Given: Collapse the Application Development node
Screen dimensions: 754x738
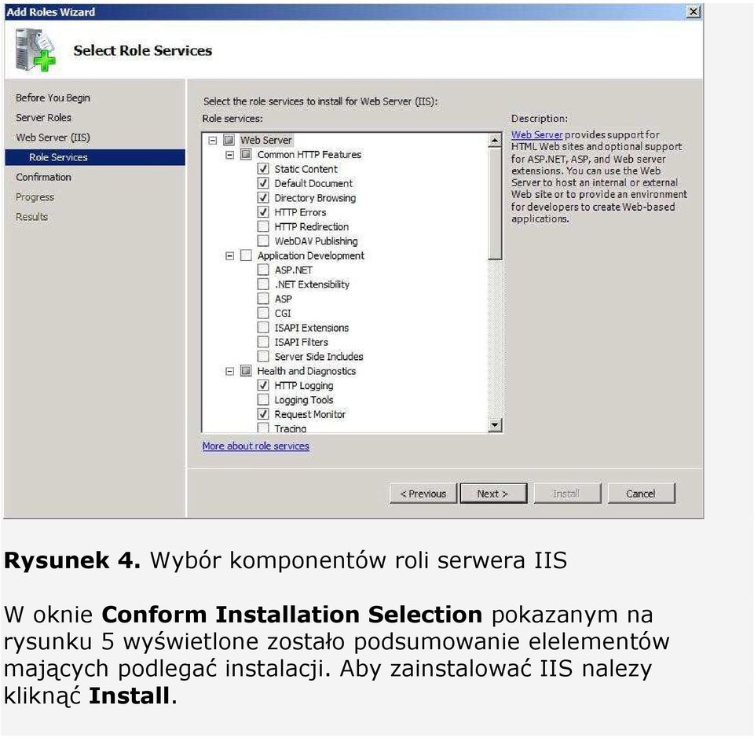Looking at the screenshot, I should (x=230, y=256).
